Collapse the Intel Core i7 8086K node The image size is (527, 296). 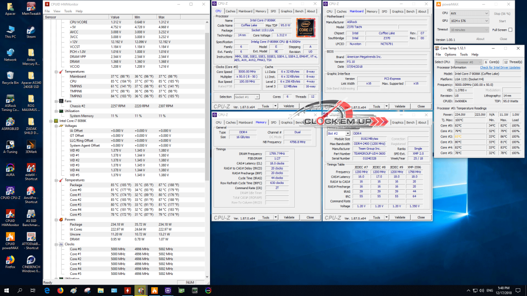(x=51, y=121)
